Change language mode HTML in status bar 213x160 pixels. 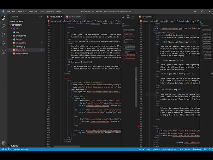(x=188, y=149)
